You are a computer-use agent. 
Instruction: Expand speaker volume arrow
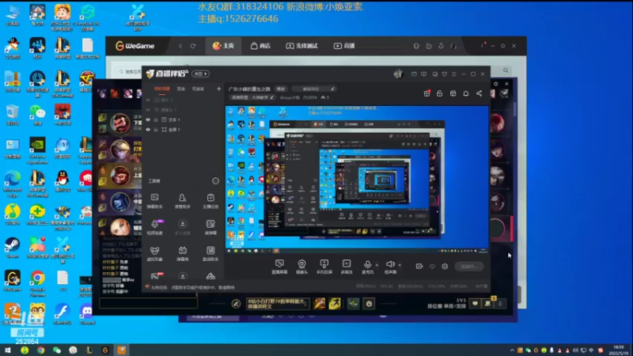pos(400,265)
